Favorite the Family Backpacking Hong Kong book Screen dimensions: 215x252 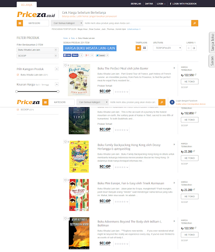tap(65, 142)
